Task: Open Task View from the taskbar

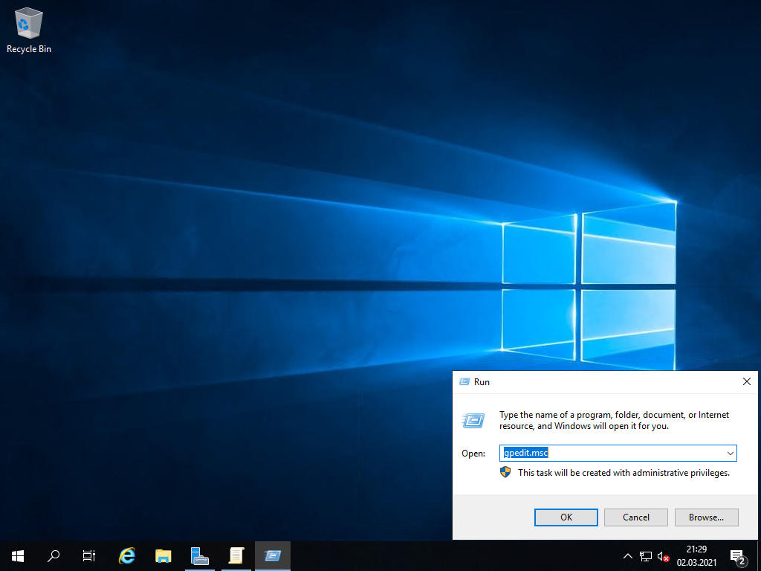Action: pos(89,555)
